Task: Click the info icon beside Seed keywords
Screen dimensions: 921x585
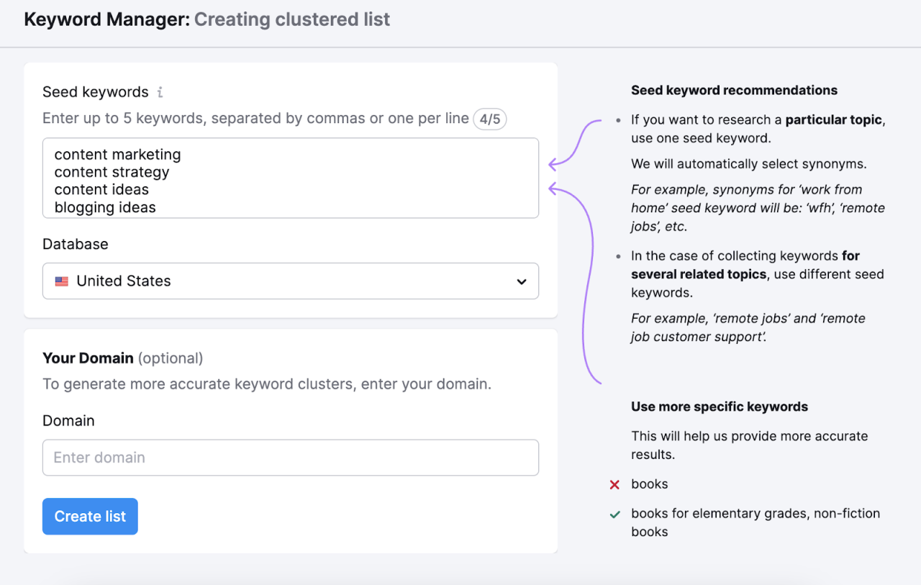Action: click(160, 92)
